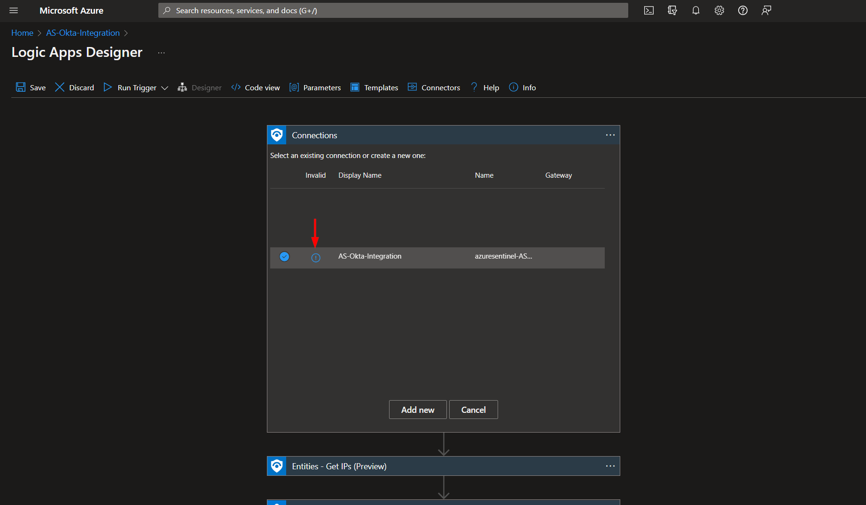The image size is (866, 505).
Task: Click the Designer toolbar label
Action: 206,88
